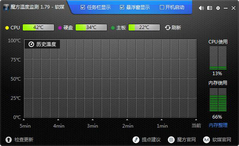Image resolution: width=239 pixels, height=146 pixels.
Task: Click the green 主板 legend dot
Action: pos(113,28)
